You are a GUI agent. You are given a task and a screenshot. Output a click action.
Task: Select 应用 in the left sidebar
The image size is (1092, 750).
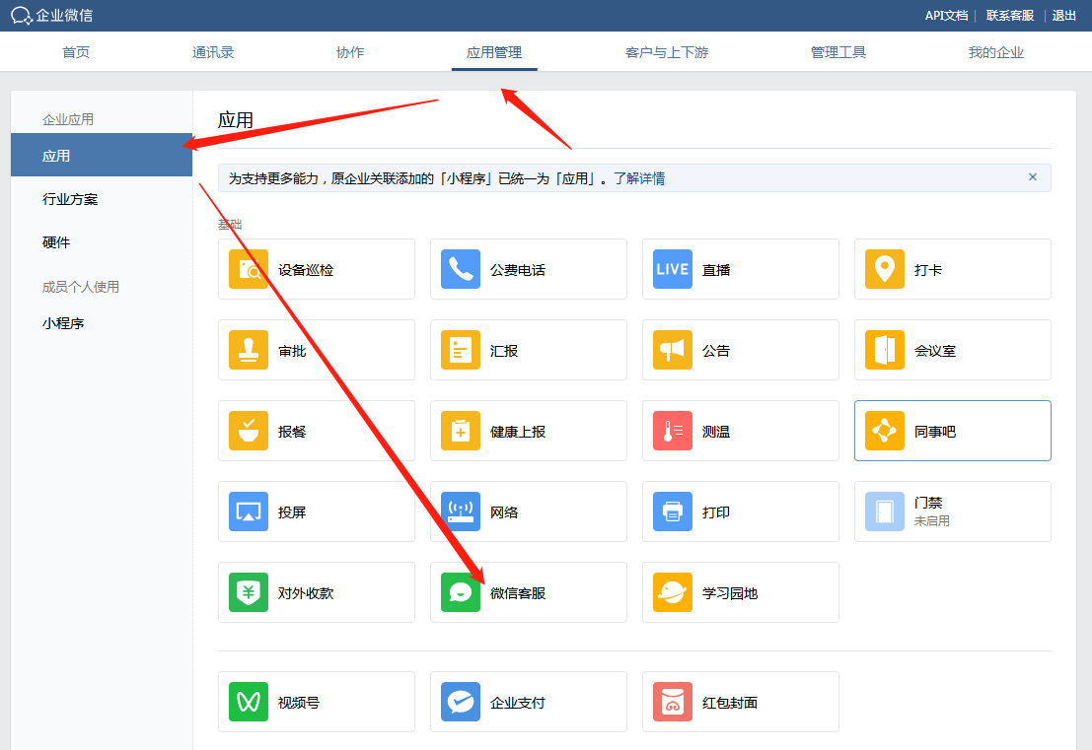[x=102, y=155]
